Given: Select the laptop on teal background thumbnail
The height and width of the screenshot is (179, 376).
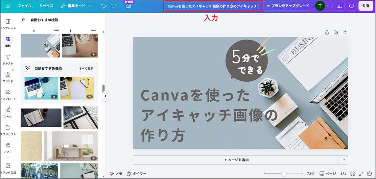Looking at the screenshot, I should (x=41, y=88).
